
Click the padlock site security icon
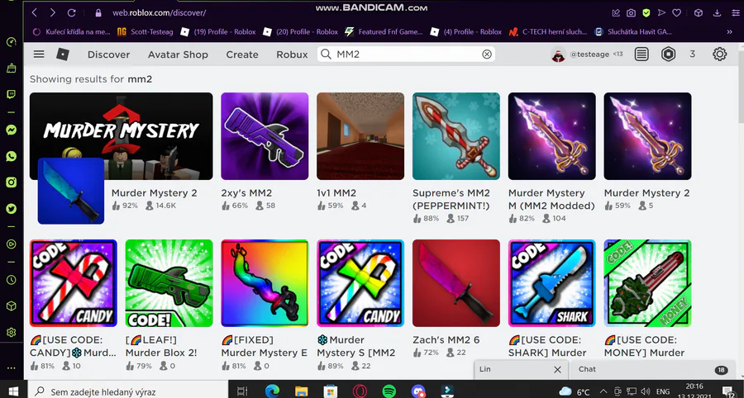pyautogui.click(x=98, y=12)
